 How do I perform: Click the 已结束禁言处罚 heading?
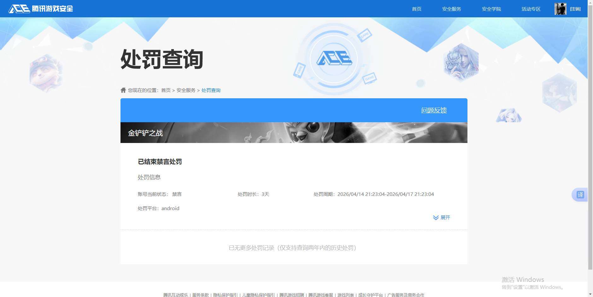(160, 162)
